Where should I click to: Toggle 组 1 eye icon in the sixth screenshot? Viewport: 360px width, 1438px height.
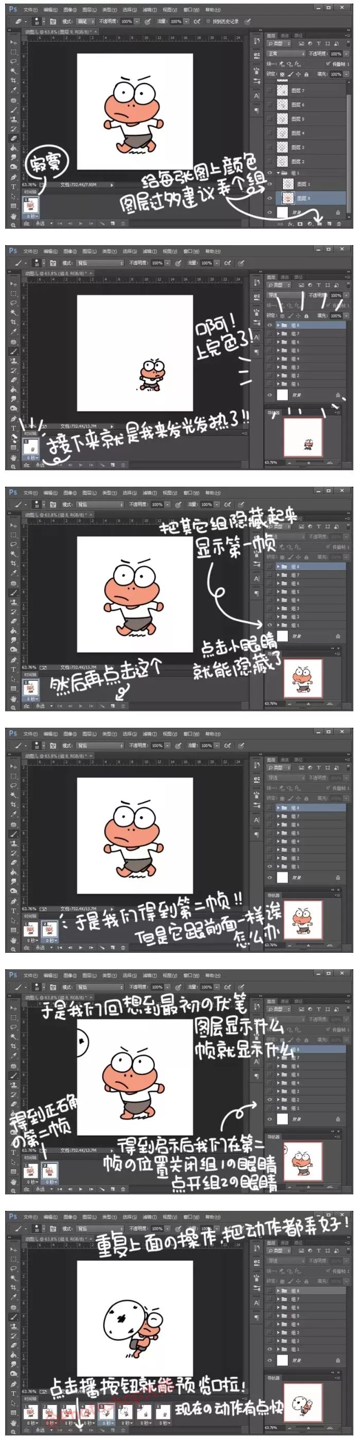[x=269, y=1349]
